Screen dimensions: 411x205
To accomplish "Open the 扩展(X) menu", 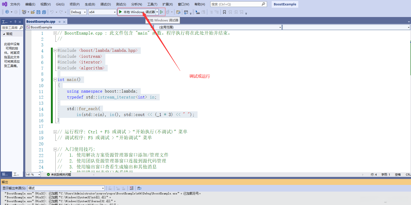I will pyautogui.click(x=167, y=4).
